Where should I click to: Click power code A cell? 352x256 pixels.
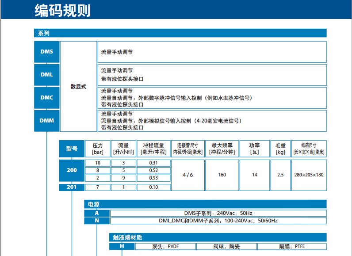[x=97, y=213]
